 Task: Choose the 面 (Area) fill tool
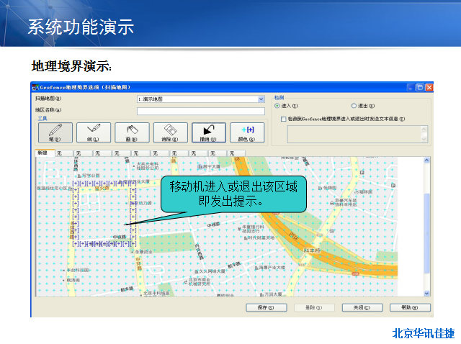tap(131, 132)
